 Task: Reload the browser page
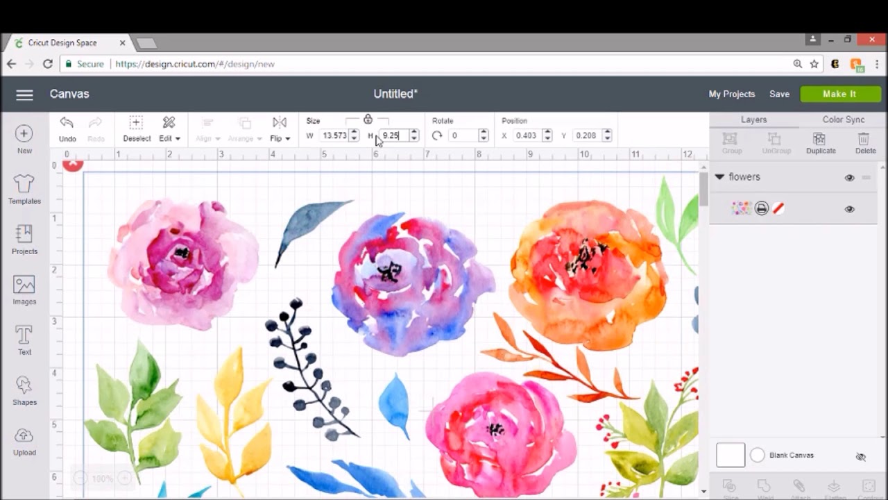pyautogui.click(x=47, y=64)
